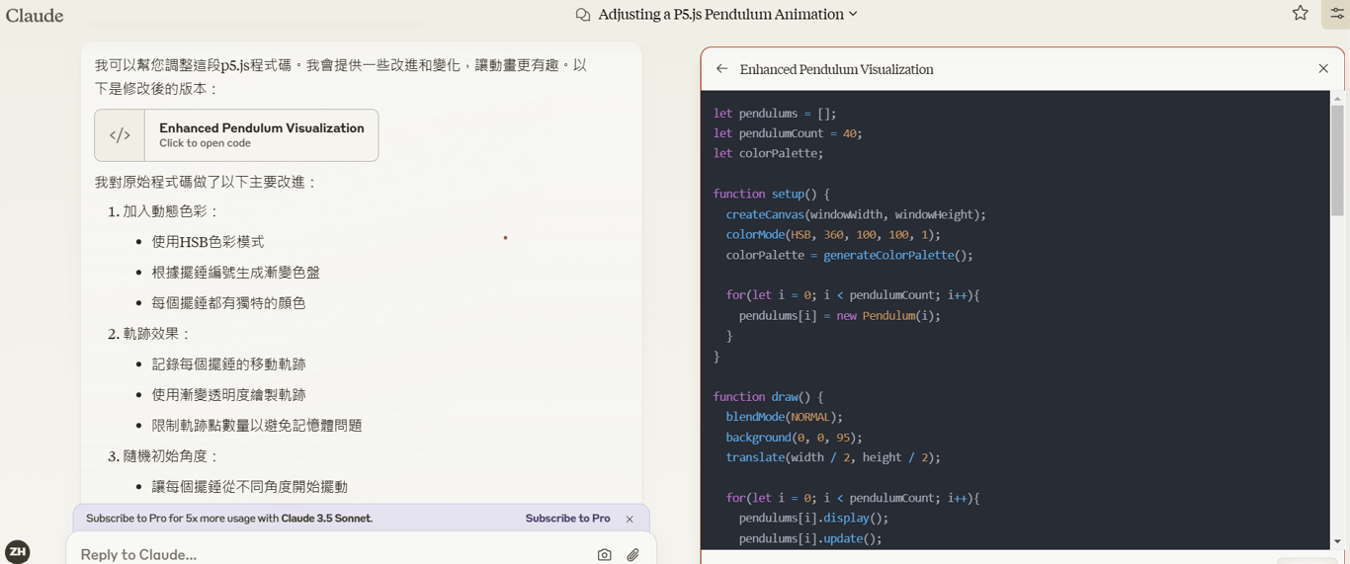Viewport: 1350px width, 564px height.
Task: Click the scrollbar down arrow in code panel
Action: point(1337,541)
